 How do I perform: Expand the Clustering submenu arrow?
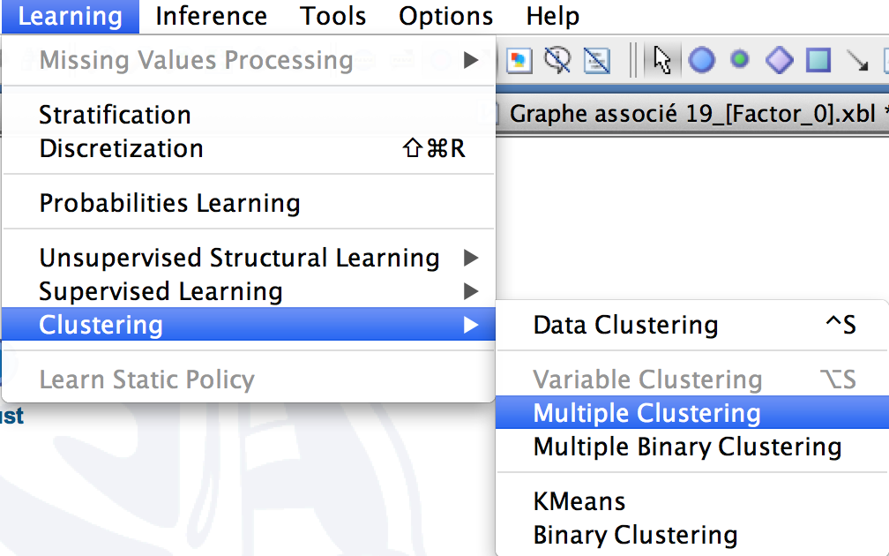point(471,325)
